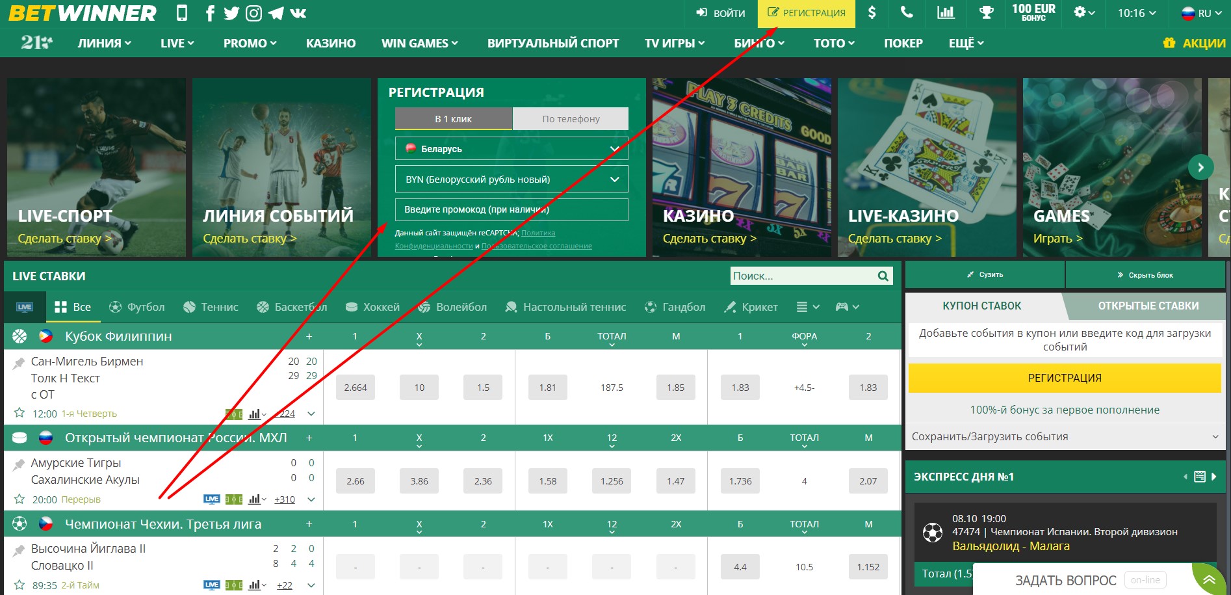Image resolution: width=1231 pixels, height=595 pixels.
Task: Open the Telegram social icon
Action: click(276, 13)
